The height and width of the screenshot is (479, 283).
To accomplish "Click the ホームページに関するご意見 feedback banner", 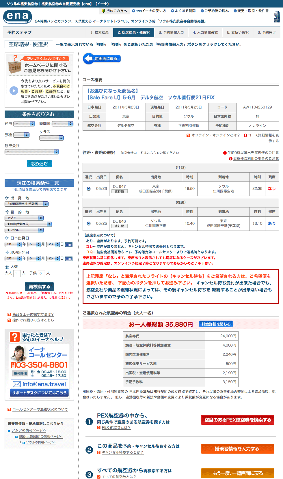I will point(39,80).
